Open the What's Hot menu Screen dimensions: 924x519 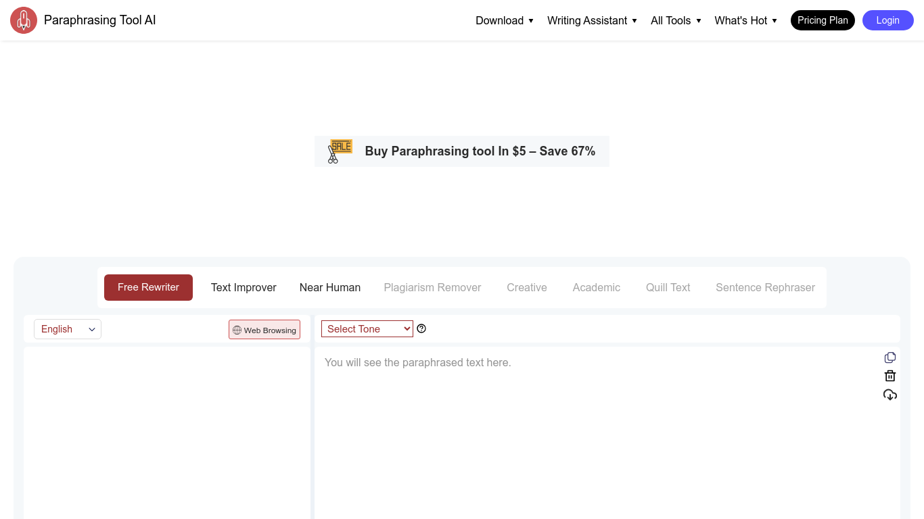pos(745,20)
